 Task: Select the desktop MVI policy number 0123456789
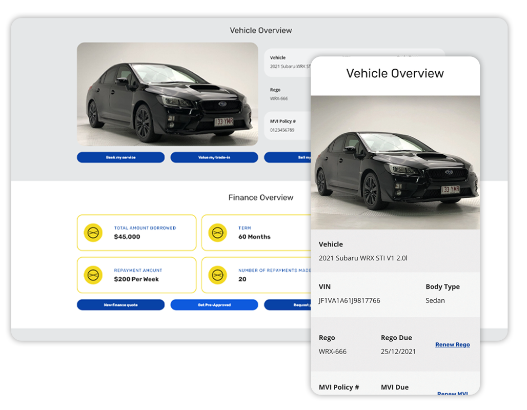point(282,130)
